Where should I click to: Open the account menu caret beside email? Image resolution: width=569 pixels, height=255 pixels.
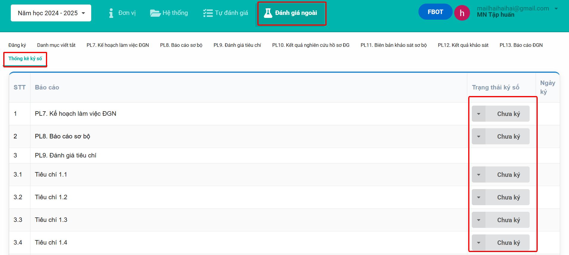pos(556,9)
